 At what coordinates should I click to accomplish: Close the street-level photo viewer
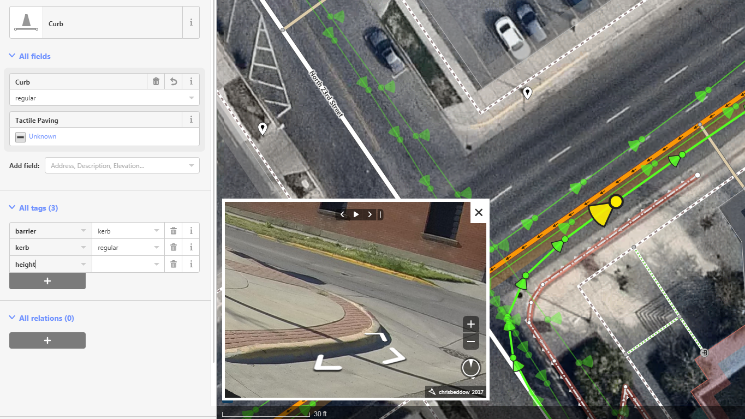[479, 213]
